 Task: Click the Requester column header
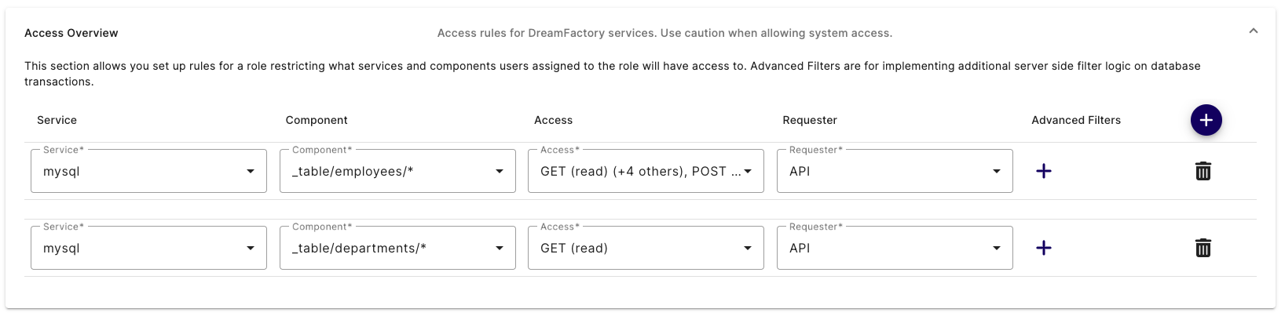[x=810, y=120]
